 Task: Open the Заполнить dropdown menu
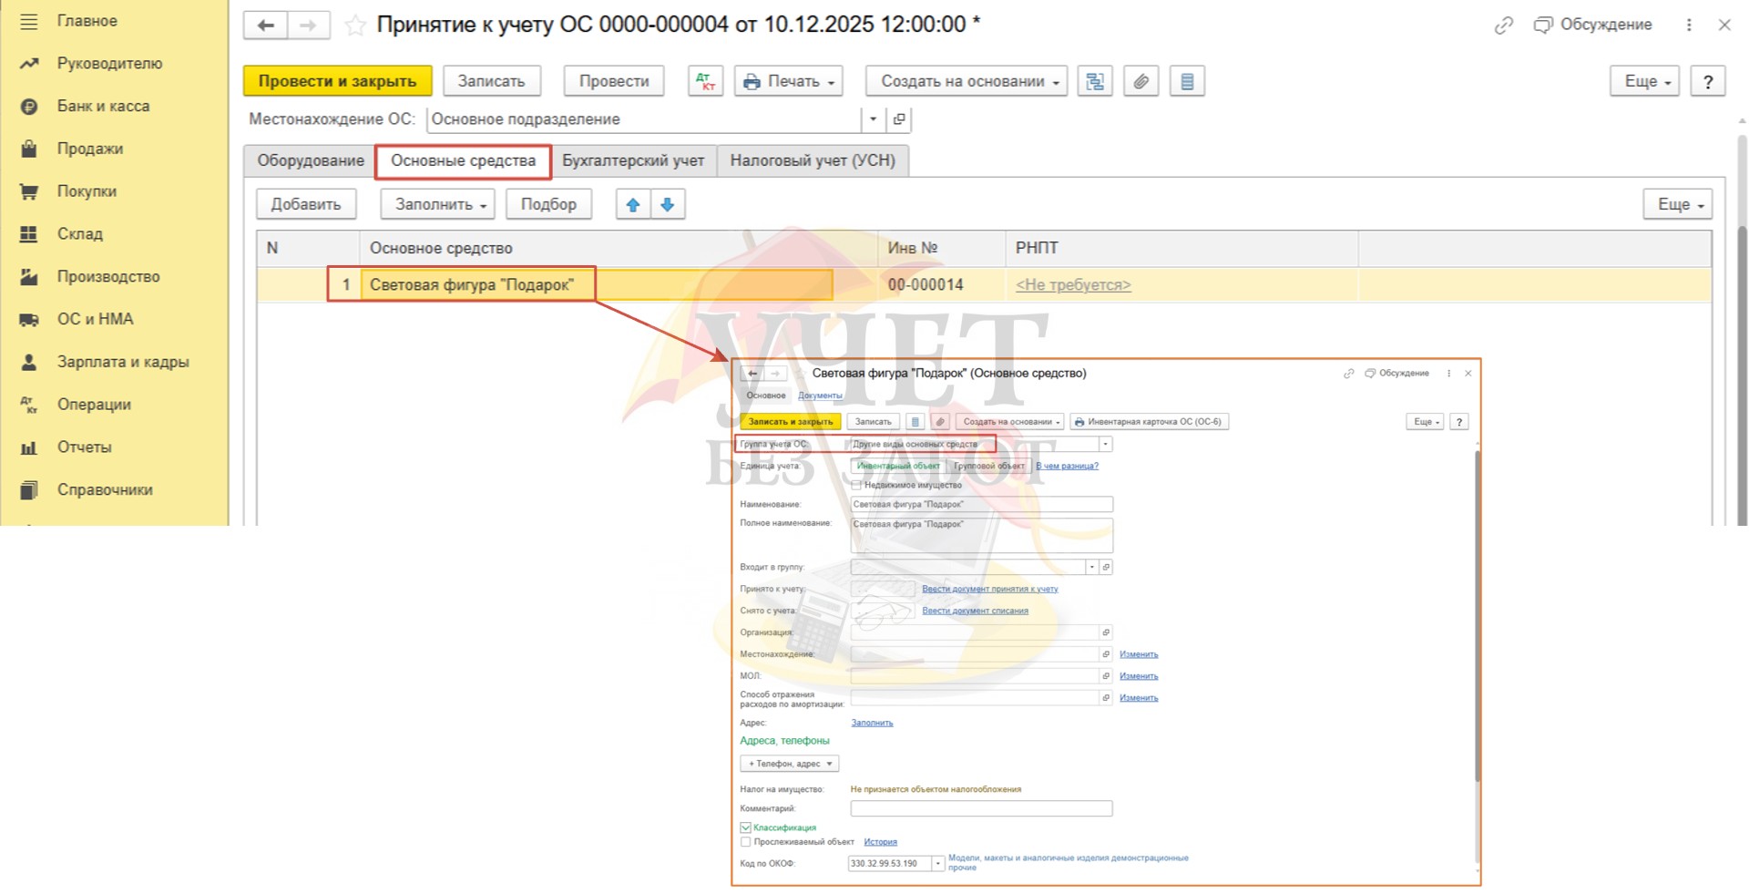pyautogui.click(x=438, y=204)
